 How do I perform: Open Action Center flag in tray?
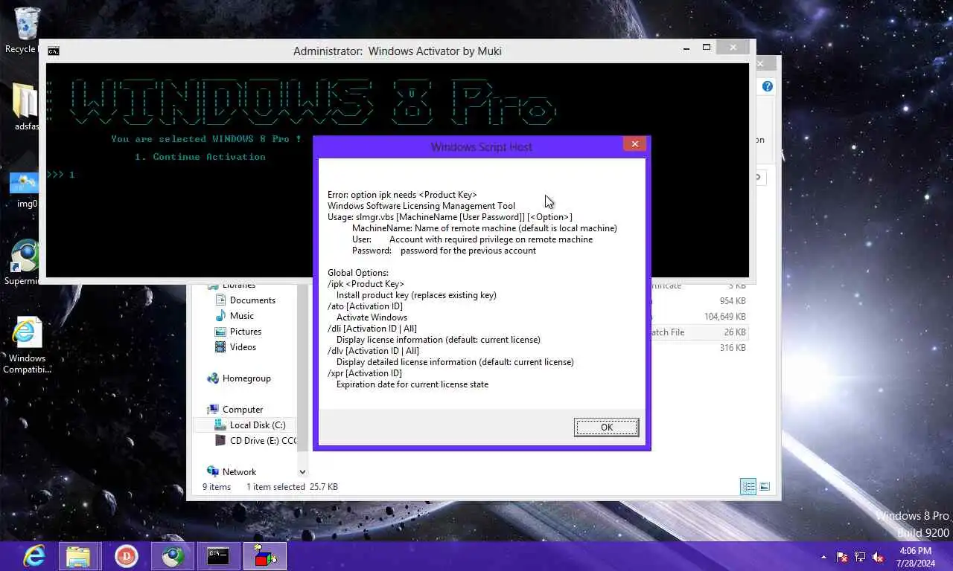coord(842,557)
